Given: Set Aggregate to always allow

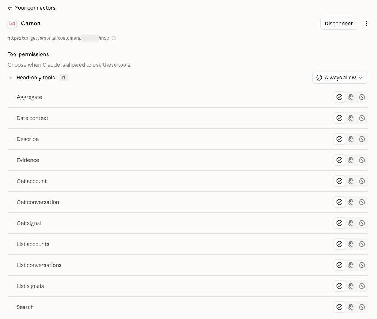Looking at the screenshot, I should click(x=339, y=97).
